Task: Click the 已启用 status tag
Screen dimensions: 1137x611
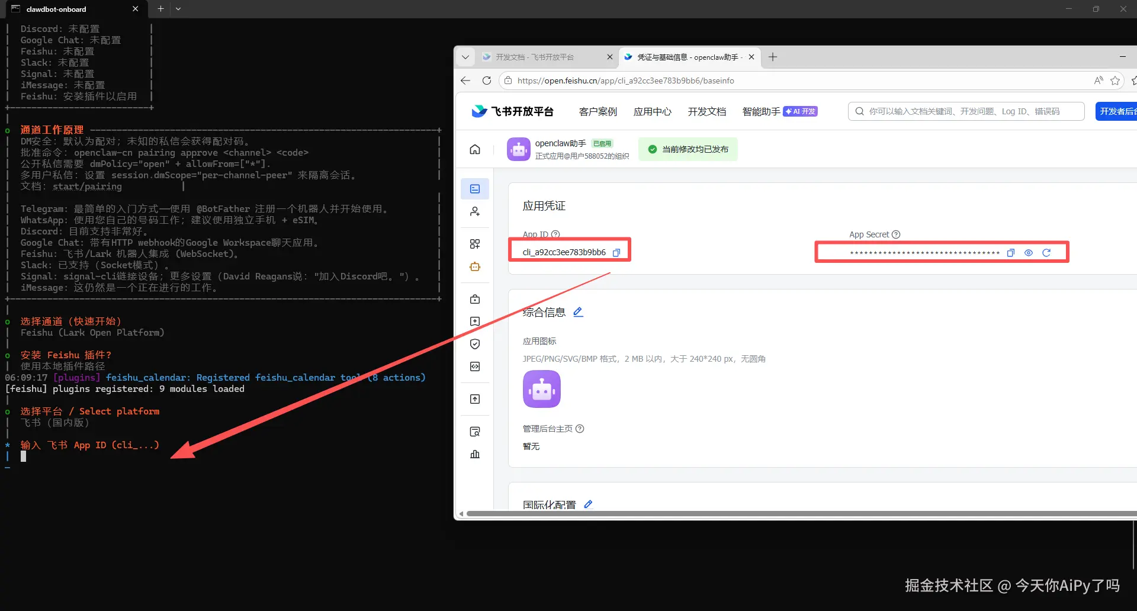Action: pyautogui.click(x=602, y=143)
